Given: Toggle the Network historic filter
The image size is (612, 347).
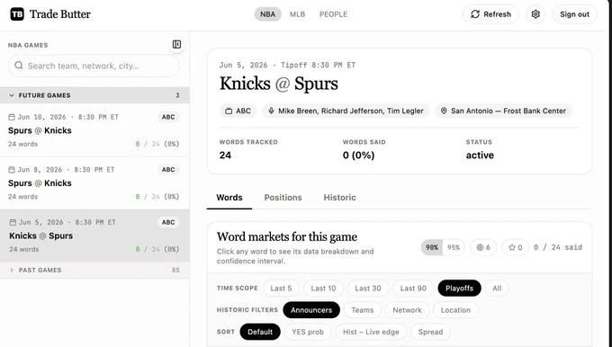Looking at the screenshot, I should (x=407, y=310).
